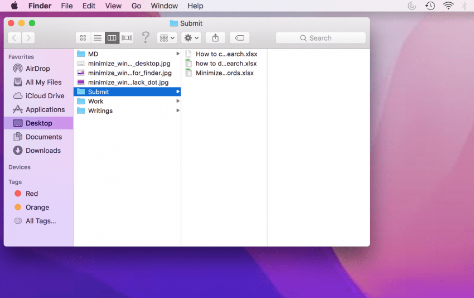
Task: Switch to list view
Action: pyautogui.click(x=98, y=38)
